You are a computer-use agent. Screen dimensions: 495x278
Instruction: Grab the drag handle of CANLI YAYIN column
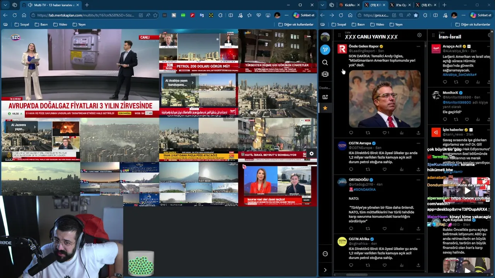[x=339, y=36]
